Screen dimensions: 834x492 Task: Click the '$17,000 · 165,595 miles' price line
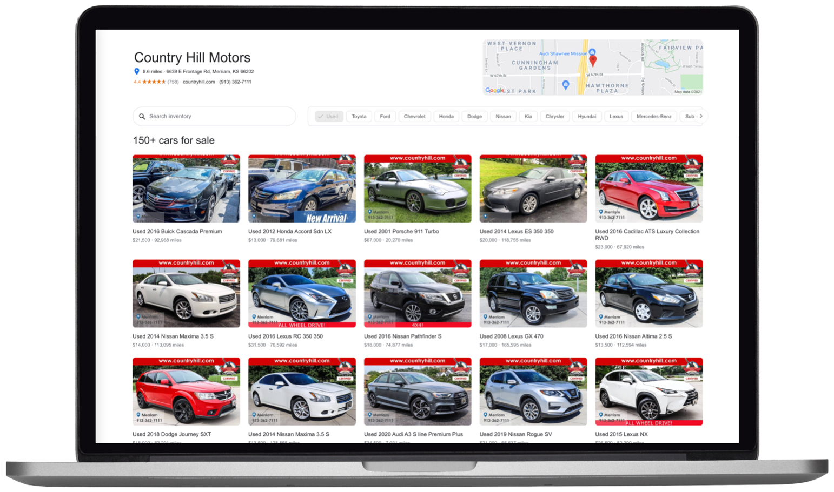(x=505, y=345)
